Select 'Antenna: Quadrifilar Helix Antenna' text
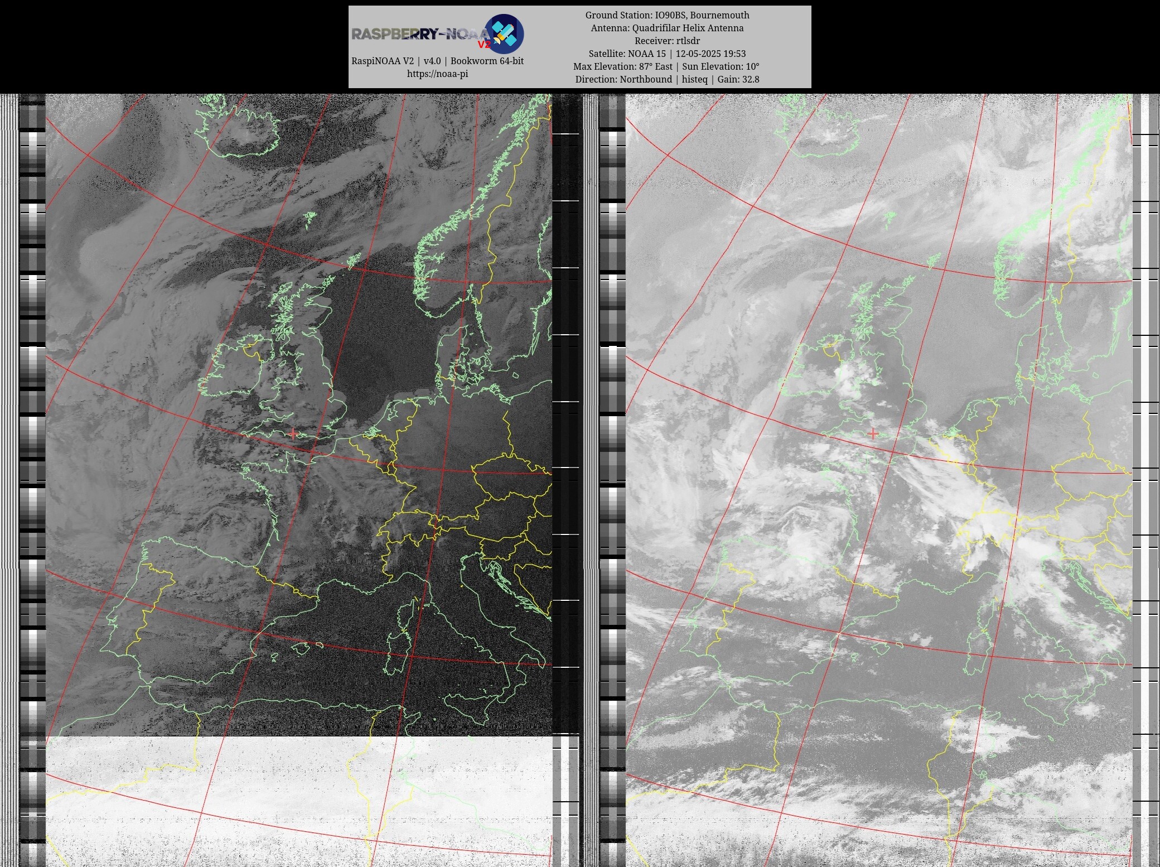The height and width of the screenshot is (867, 1160). click(667, 28)
